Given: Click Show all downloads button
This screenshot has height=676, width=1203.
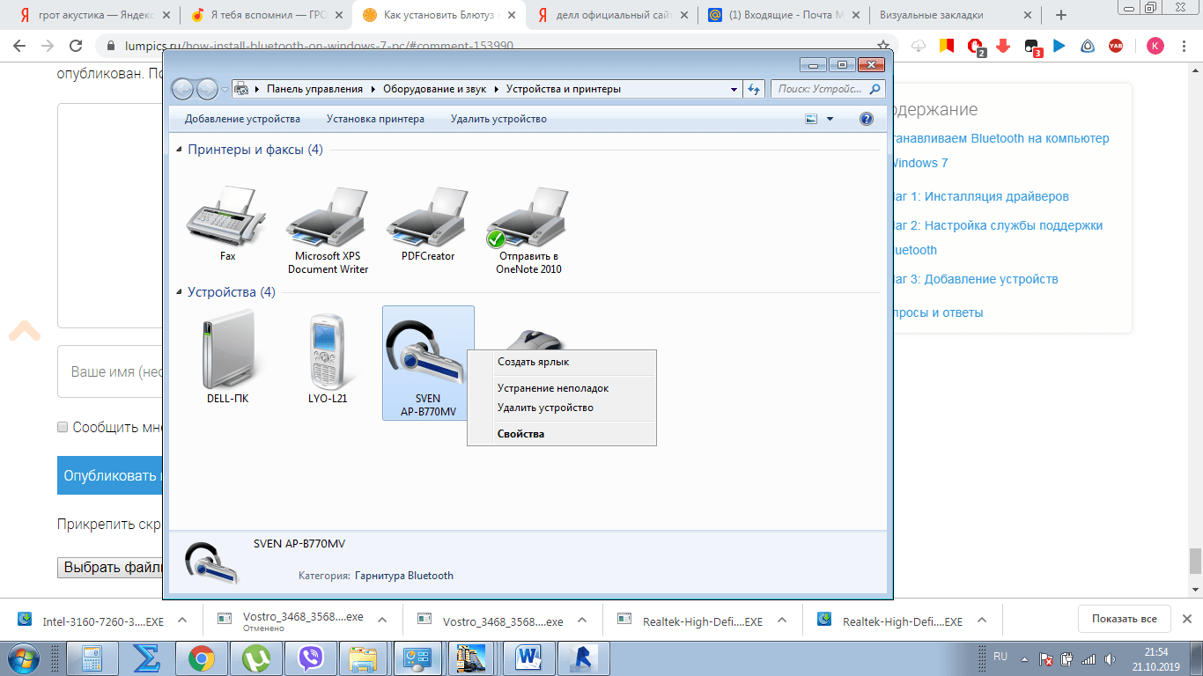Looking at the screenshot, I should point(1124,619).
